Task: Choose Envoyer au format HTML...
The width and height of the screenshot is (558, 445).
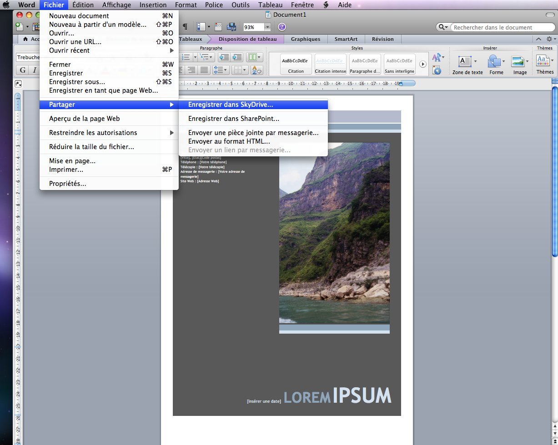Action: (253, 141)
